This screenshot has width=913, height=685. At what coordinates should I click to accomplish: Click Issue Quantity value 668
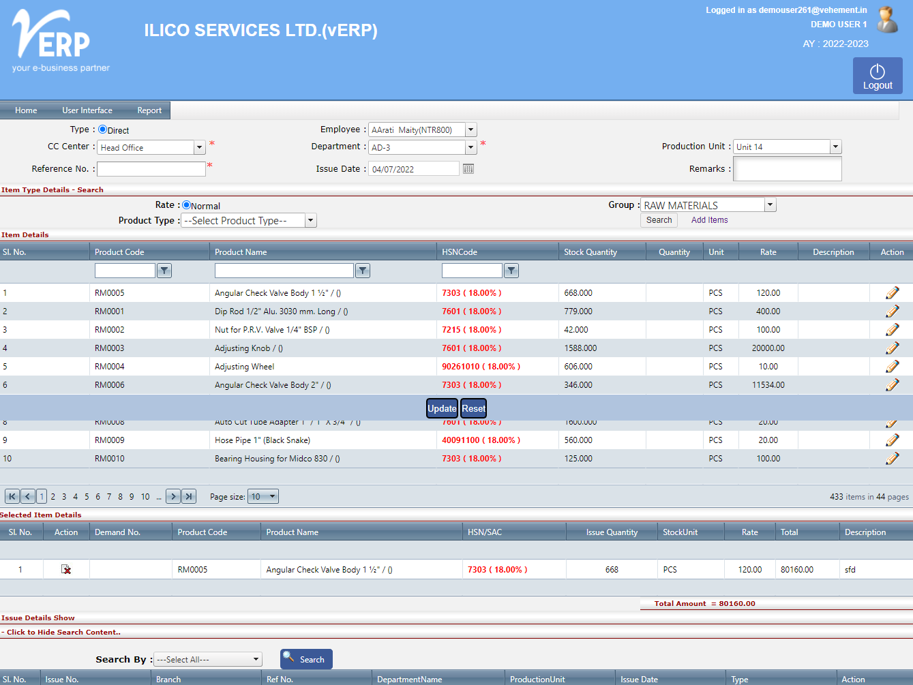(612, 570)
